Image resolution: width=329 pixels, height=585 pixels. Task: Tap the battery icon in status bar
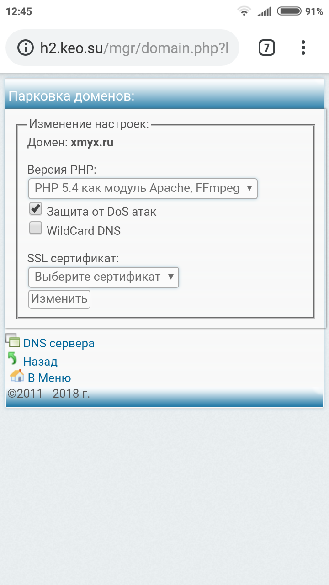289,11
